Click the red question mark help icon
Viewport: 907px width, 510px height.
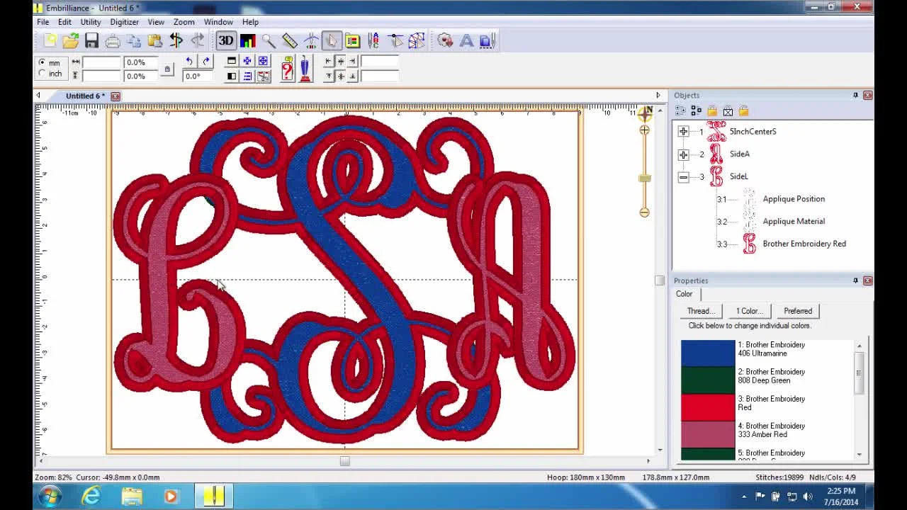point(287,69)
